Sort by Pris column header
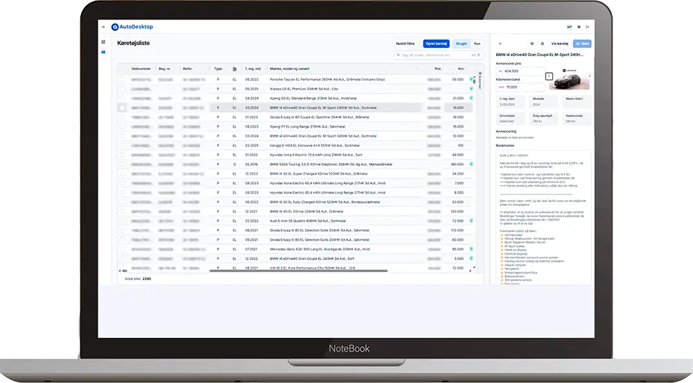 [x=437, y=69]
